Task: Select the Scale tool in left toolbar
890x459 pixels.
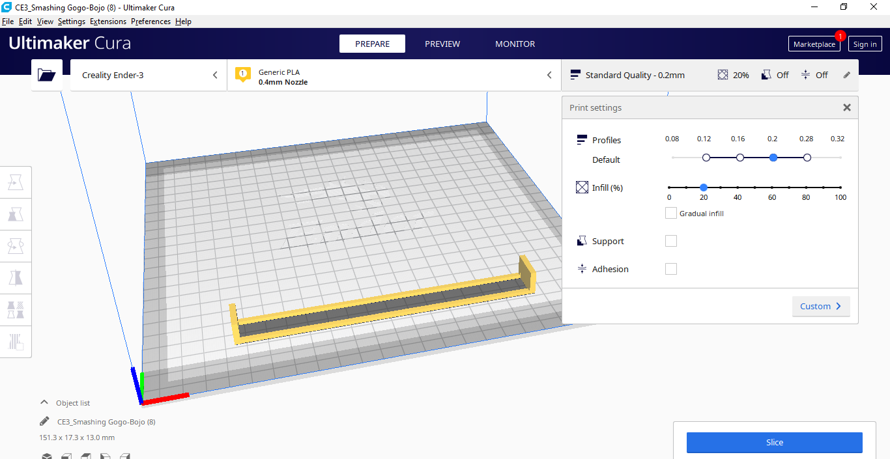Action: coord(15,214)
